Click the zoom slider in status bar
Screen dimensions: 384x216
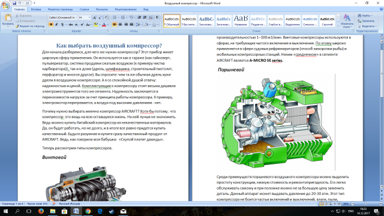coord(366,204)
